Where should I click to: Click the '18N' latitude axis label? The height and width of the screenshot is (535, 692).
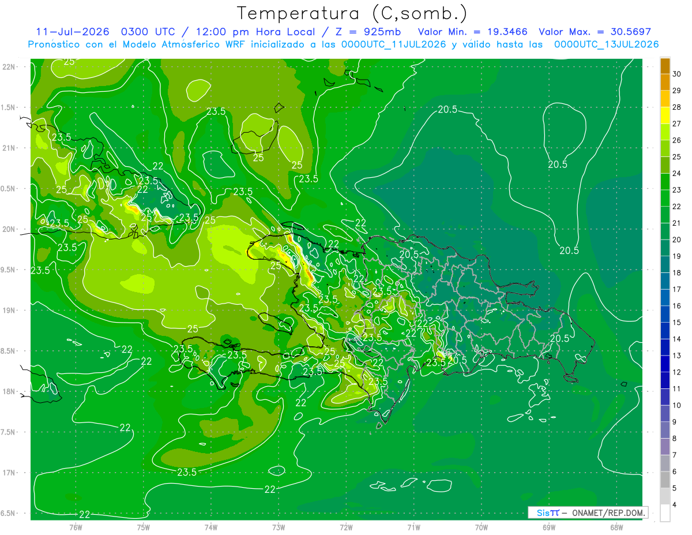tap(9, 391)
